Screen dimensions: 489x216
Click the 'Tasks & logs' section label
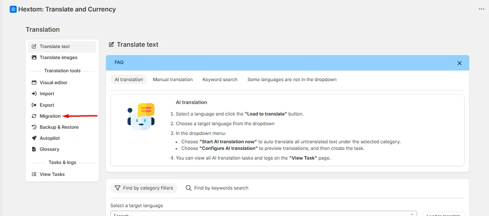(62, 162)
